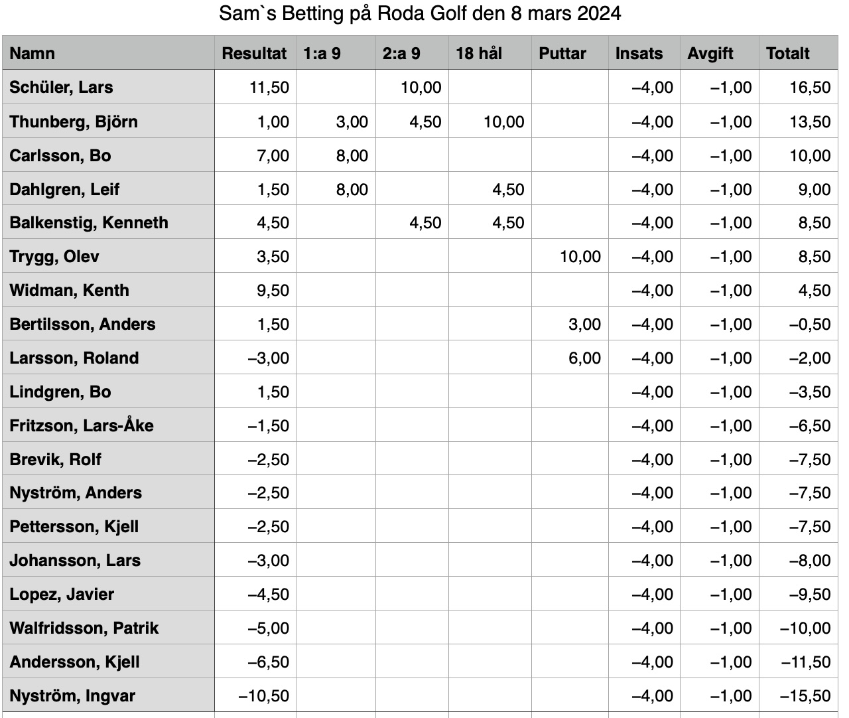Click the 2:a 9 column header
Screen dimensions: 849x718
tap(412, 53)
